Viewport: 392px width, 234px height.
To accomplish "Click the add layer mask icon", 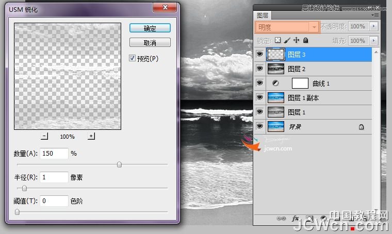I will (309, 219).
